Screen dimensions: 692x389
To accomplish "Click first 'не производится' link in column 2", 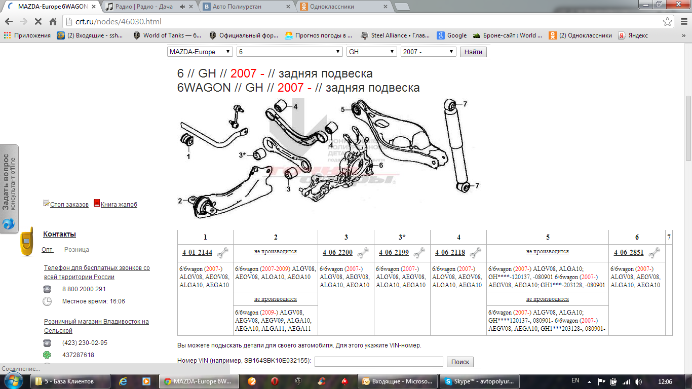I will tap(276, 251).
